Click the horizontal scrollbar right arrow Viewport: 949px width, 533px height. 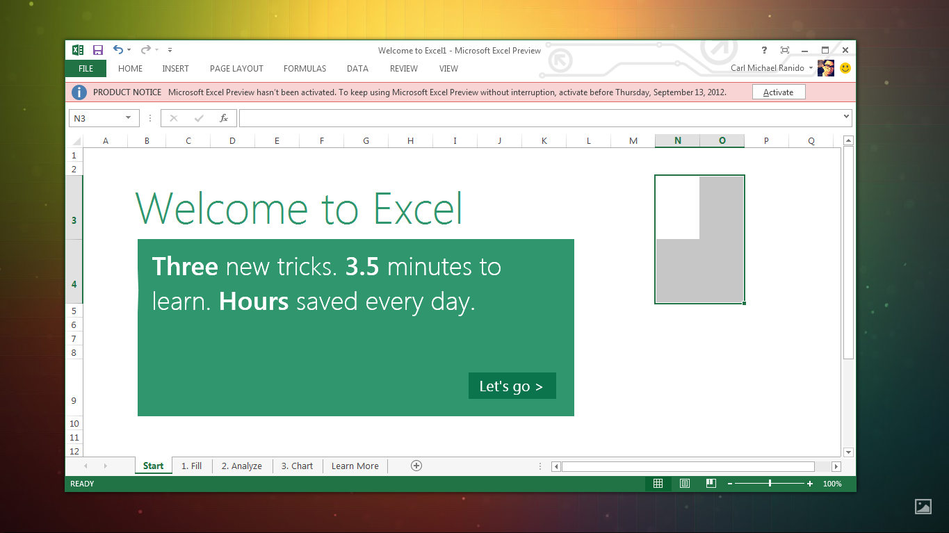[836, 466]
